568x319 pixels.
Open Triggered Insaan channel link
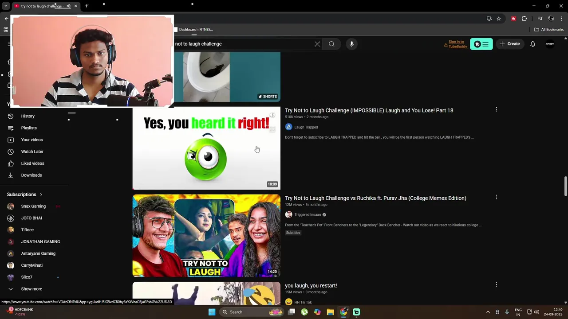(x=308, y=215)
